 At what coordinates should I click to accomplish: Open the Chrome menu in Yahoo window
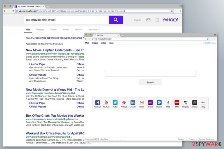coord(180,11)
